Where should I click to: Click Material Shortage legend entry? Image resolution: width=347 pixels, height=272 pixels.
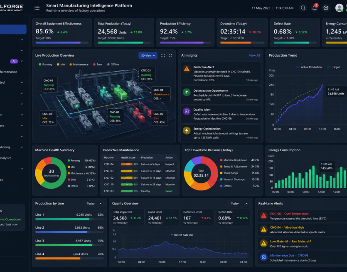pyautogui.click(x=232, y=179)
